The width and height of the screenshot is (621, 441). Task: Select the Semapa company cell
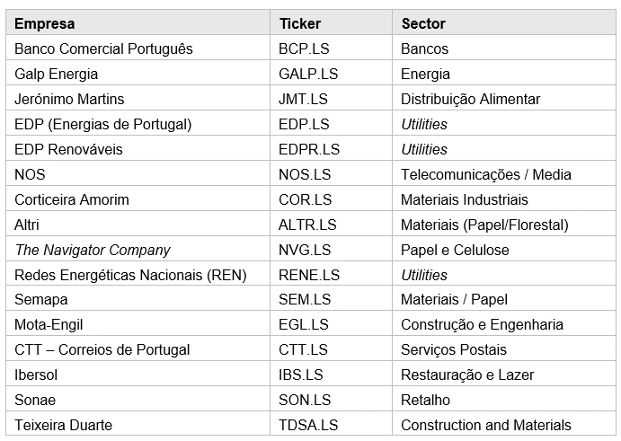[x=138, y=299]
